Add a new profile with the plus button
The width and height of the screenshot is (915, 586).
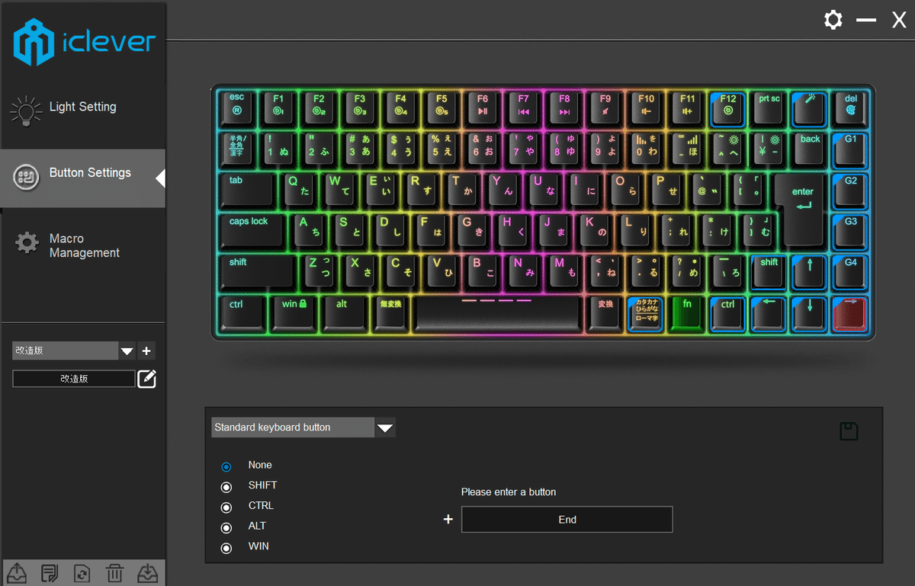coord(146,351)
